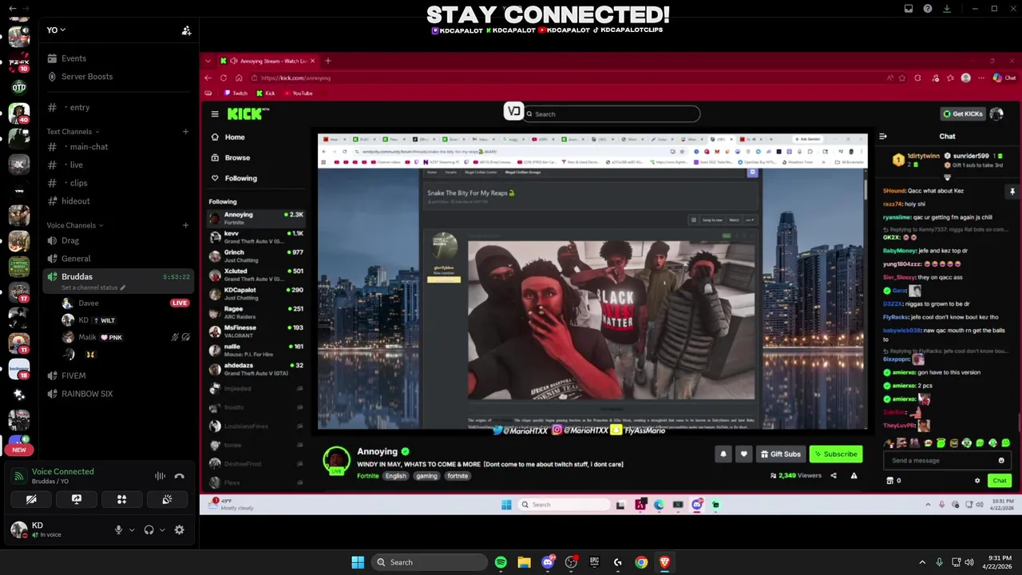Viewport: 1022px width, 575px height.
Task: Open a new tab in streamed browser
Action: tap(327, 61)
